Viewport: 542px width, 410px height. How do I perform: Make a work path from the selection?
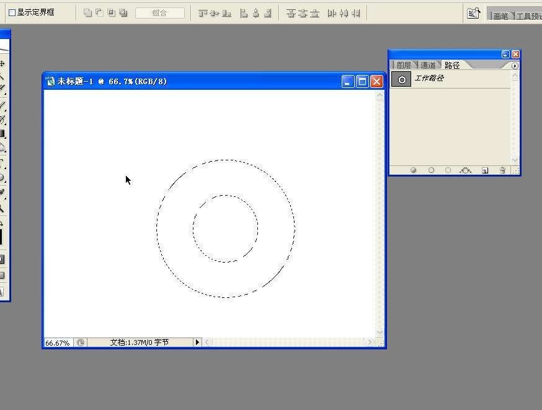tap(465, 170)
